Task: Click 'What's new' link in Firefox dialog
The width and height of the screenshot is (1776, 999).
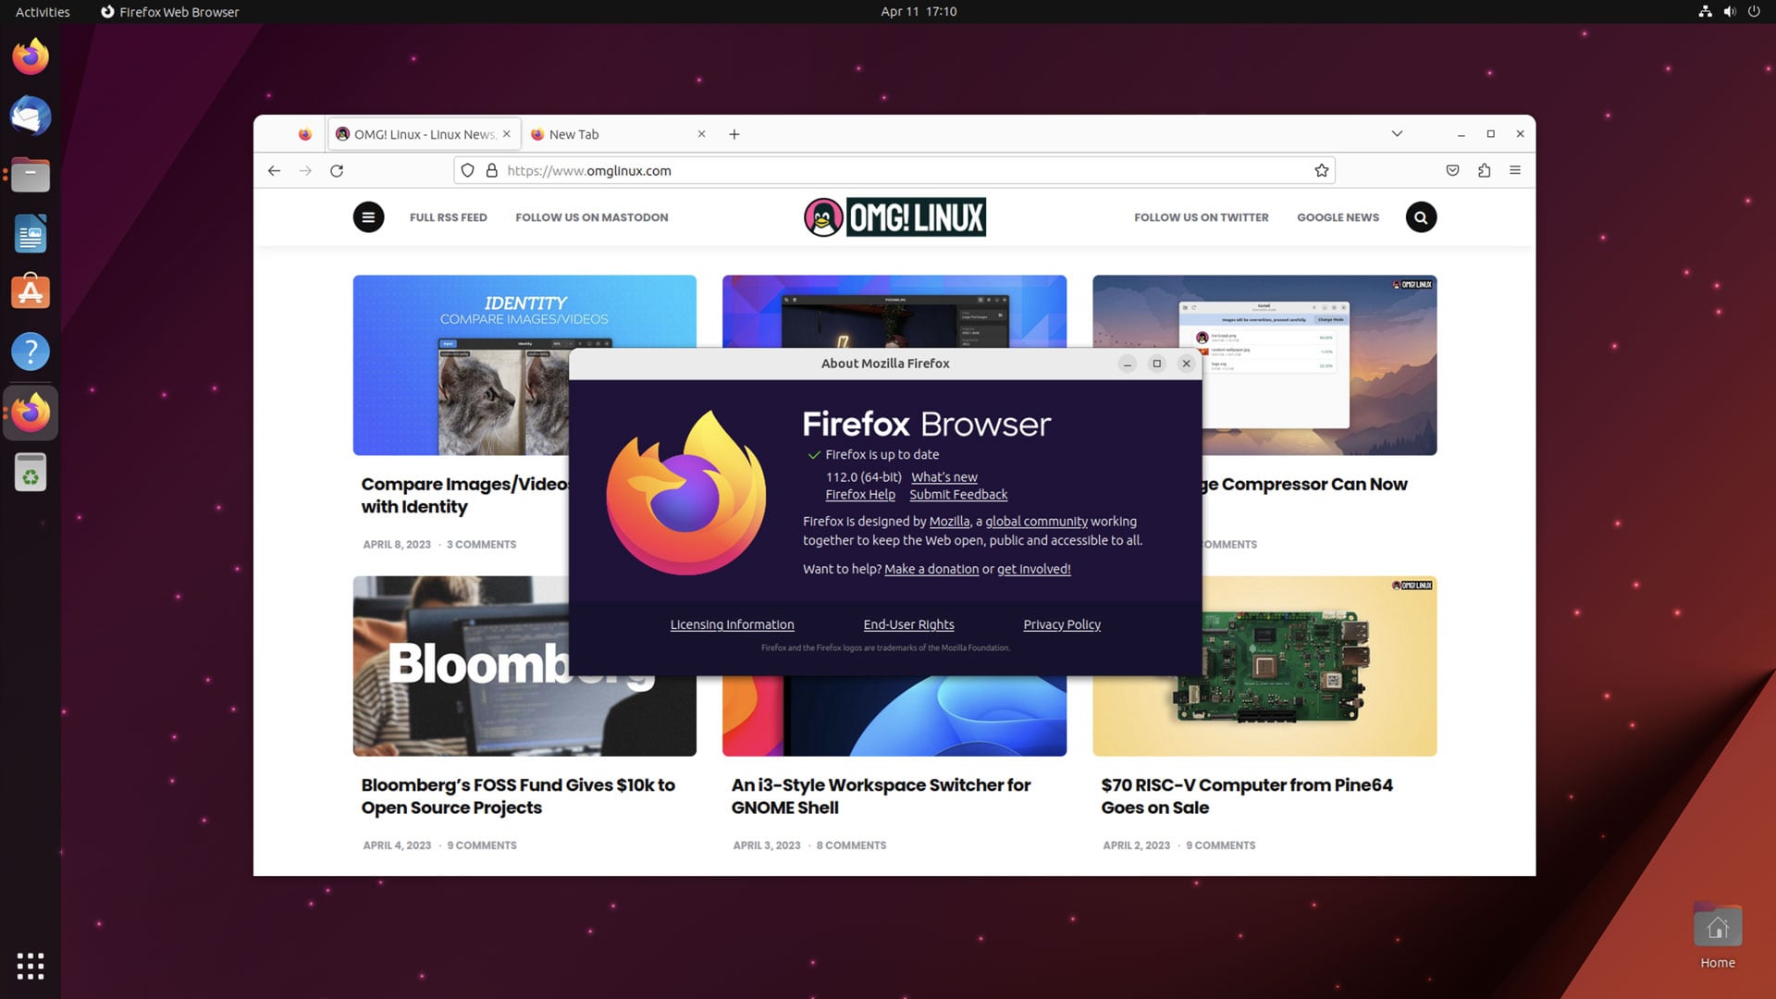Action: [944, 475]
